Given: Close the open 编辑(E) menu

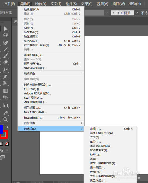Looking at the screenshot, I should (25, 4).
